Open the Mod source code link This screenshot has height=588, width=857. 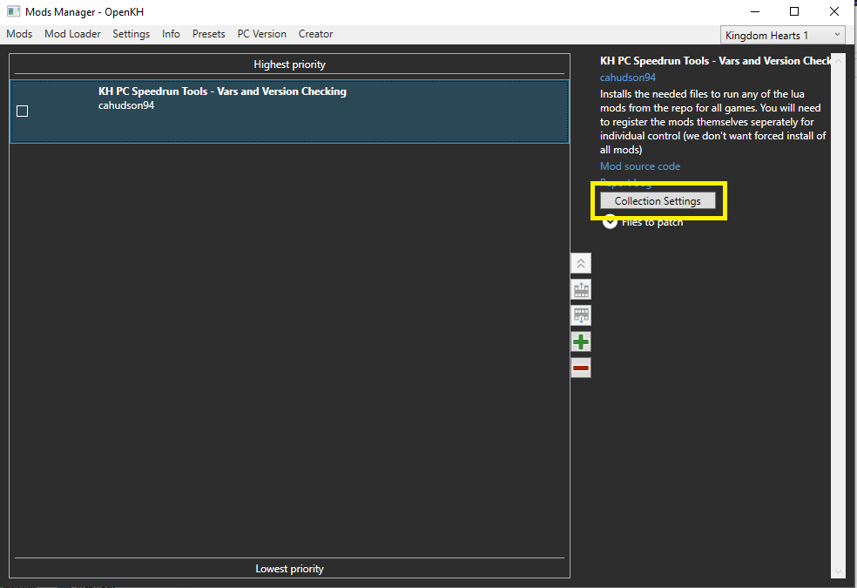click(640, 166)
